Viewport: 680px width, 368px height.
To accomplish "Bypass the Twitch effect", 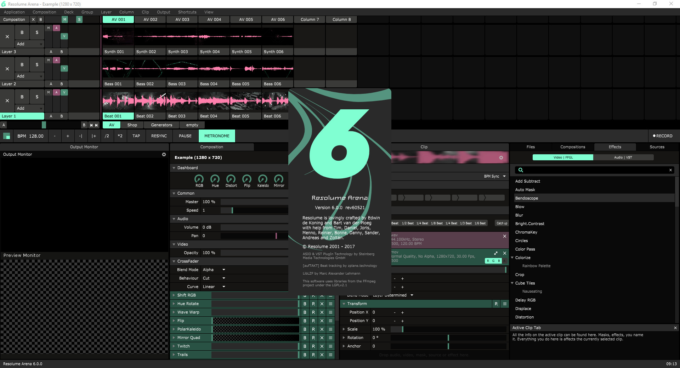I will pyautogui.click(x=305, y=346).
